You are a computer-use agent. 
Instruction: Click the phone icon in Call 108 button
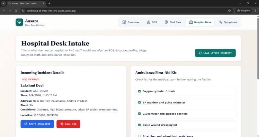pos(62,124)
